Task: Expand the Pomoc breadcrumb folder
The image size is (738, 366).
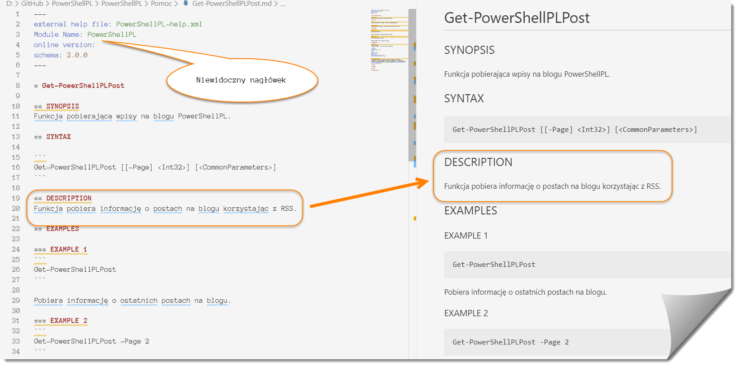Action: pyautogui.click(x=161, y=4)
